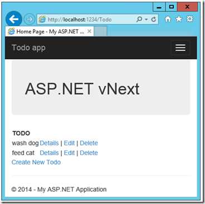This screenshot has width=205, height=204.
Task: Open the browser Tools gear icon
Action: (190, 19)
